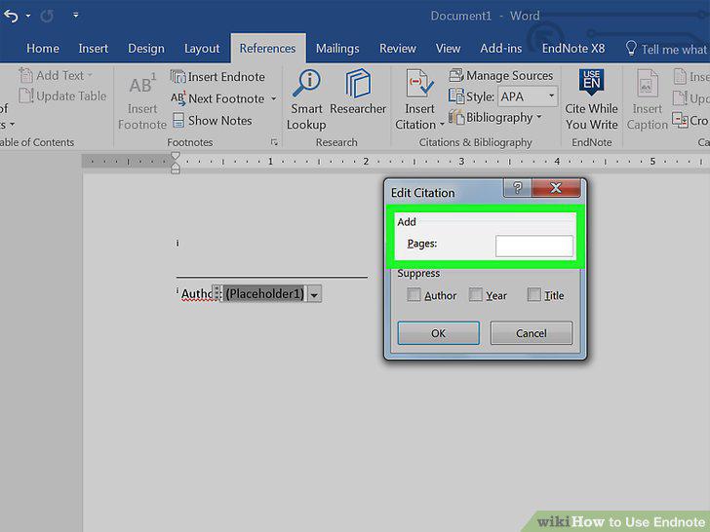Expand the Insert Citation dropdown arrow
Image resolution: width=710 pixels, height=532 pixels.
[x=442, y=125]
